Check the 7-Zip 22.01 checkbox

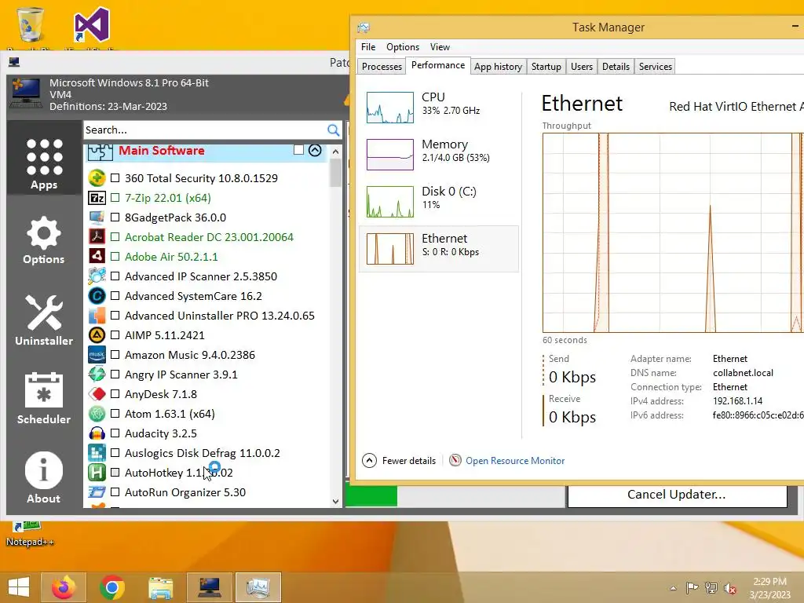pos(115,197)
